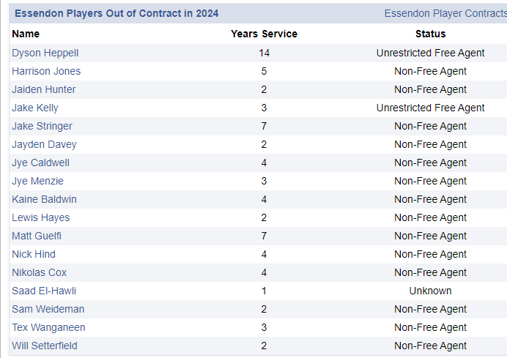Click on Jake Stringer's name
Image resolution: width=507 pixels, height=358 pixels.
coord(42,126)
